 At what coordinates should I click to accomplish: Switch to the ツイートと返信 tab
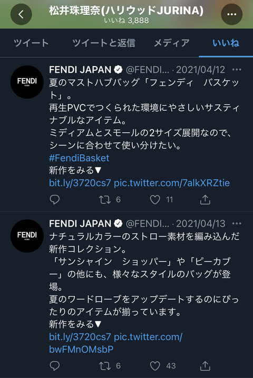pyautogui.click(x=104, y=43)
